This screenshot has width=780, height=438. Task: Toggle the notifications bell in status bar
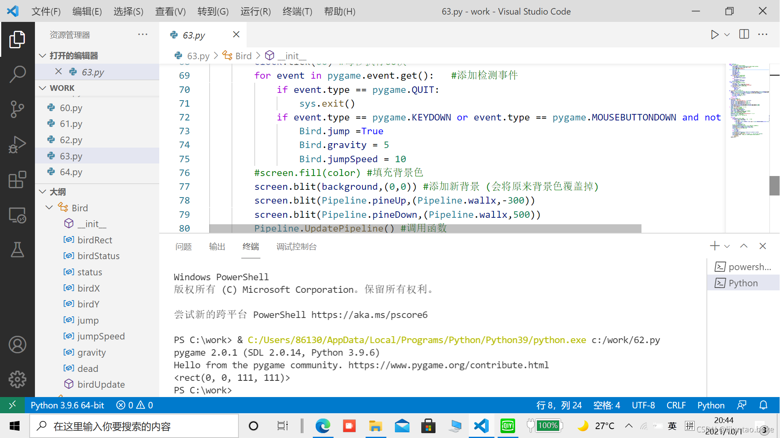click(763, 405)
